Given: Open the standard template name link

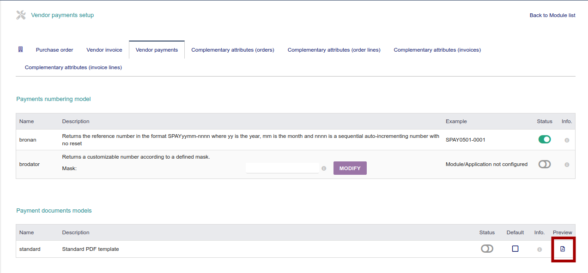Looking at the screenshot, I should coord(30,249).
